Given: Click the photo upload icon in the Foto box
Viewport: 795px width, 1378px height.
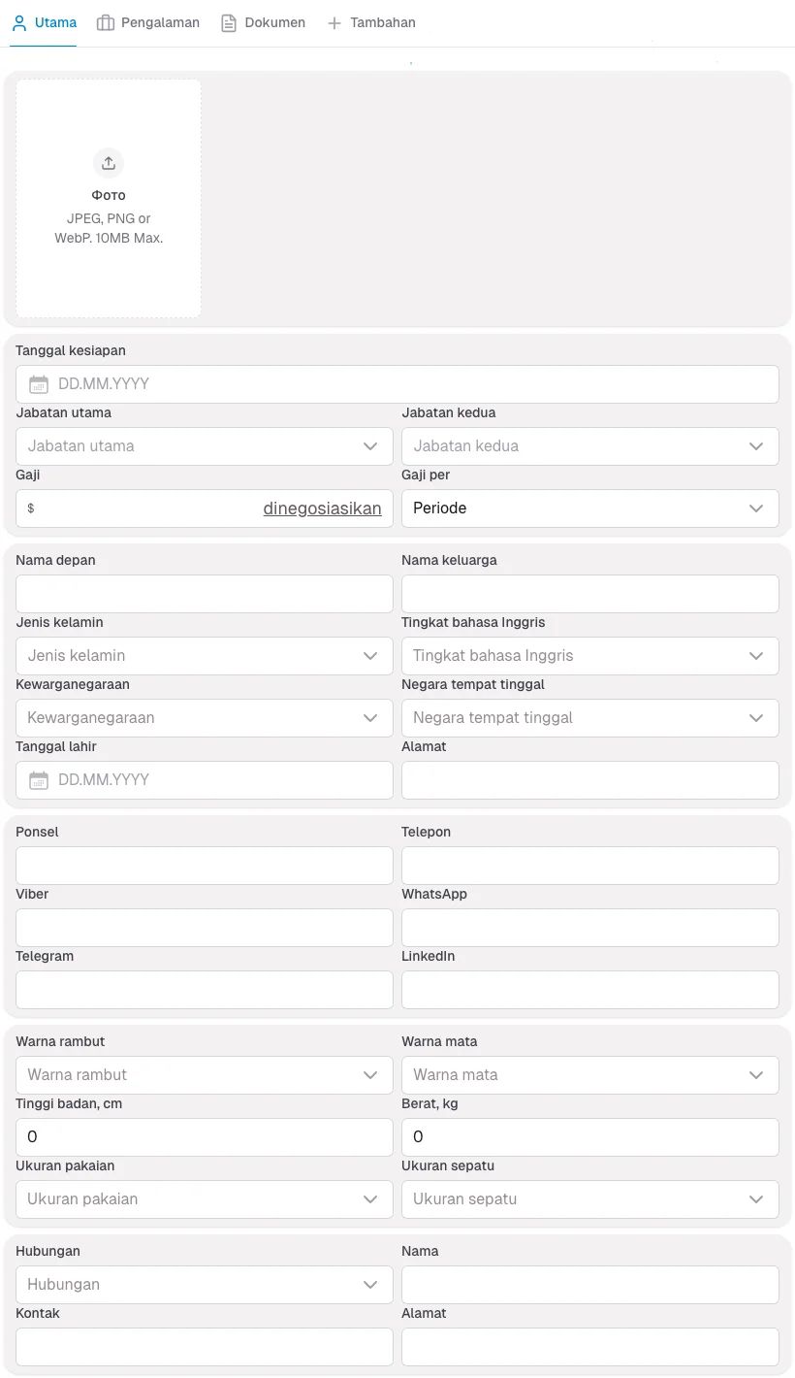Looking at the screenshot, I should [108, 162].
